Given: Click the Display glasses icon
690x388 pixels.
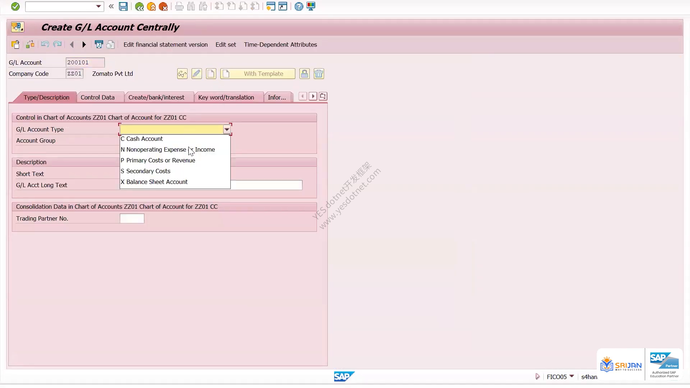Looking at the screenshot, I should (x=182, y=74).
